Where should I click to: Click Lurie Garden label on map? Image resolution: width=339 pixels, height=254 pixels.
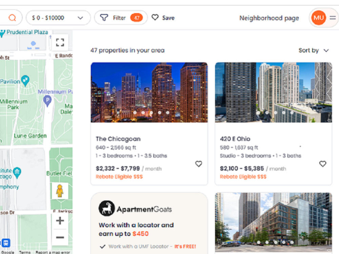(x=30, y=136)
